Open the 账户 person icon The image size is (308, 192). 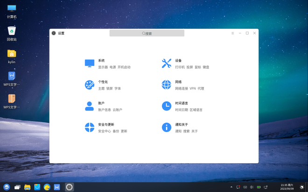click(x=90, y=106)
